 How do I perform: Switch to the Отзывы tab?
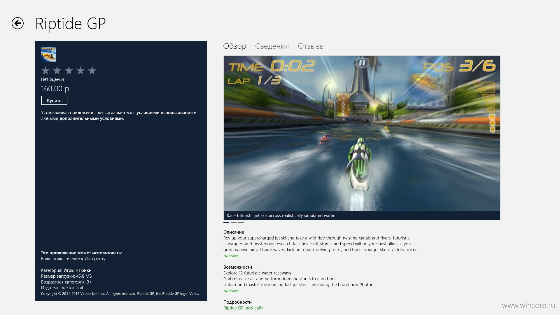(x=311, y=46)
